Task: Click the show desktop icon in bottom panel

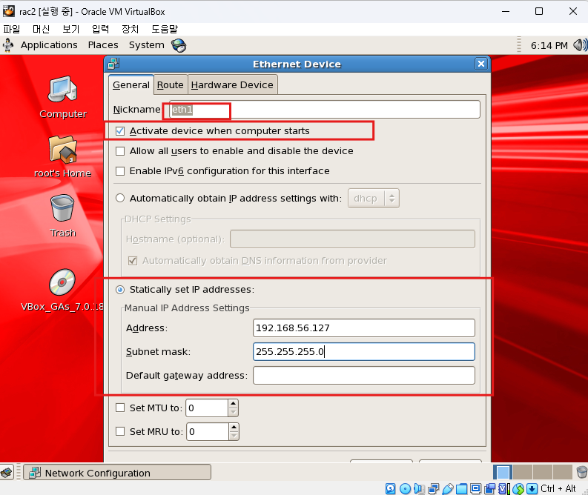Action: (7, 473)
